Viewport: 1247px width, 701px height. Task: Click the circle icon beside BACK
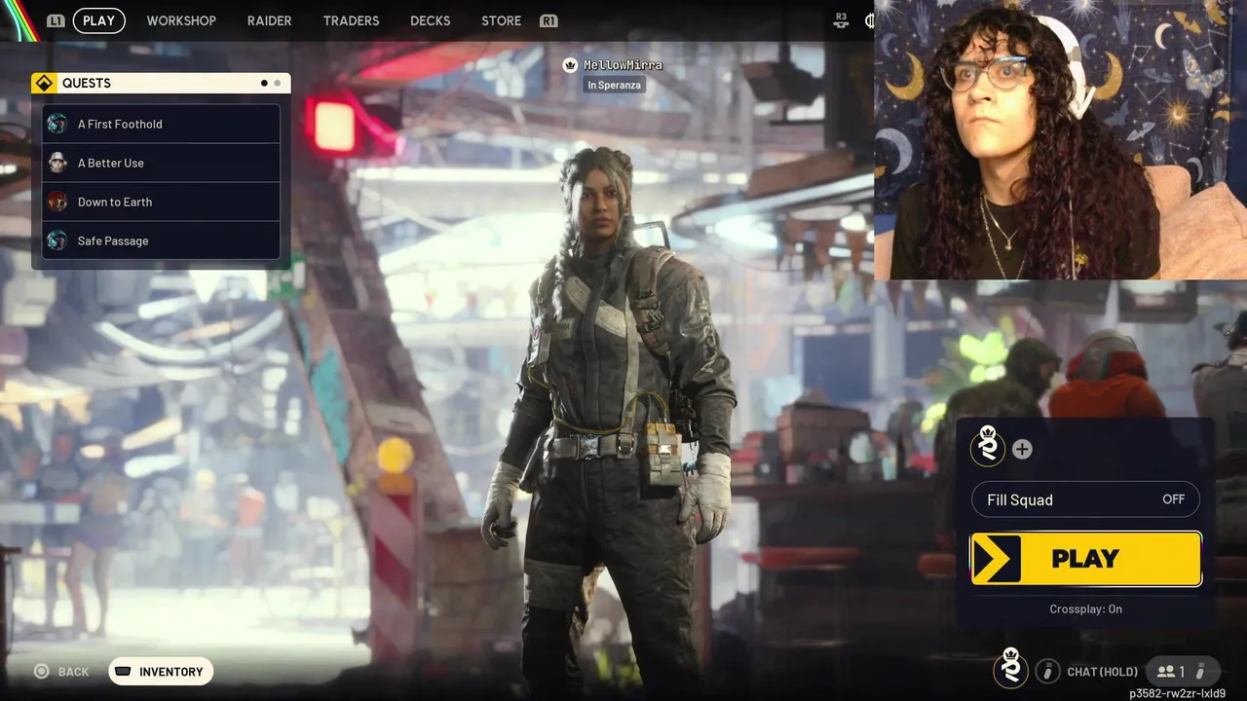[41, 671]
